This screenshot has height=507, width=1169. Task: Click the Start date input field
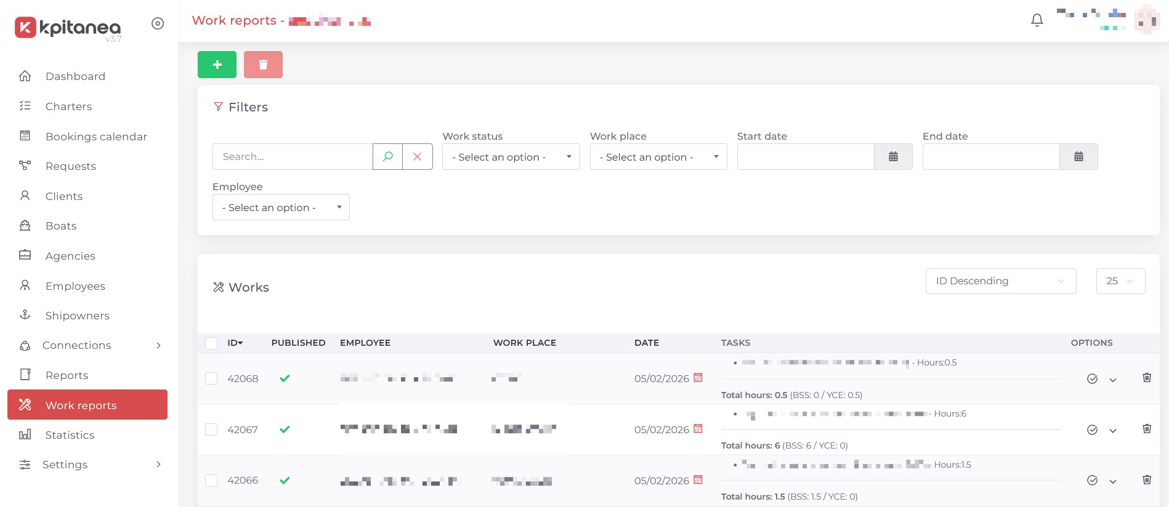(806, 157)
